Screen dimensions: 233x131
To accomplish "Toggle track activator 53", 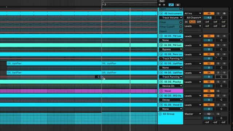I will coord(209,63).
